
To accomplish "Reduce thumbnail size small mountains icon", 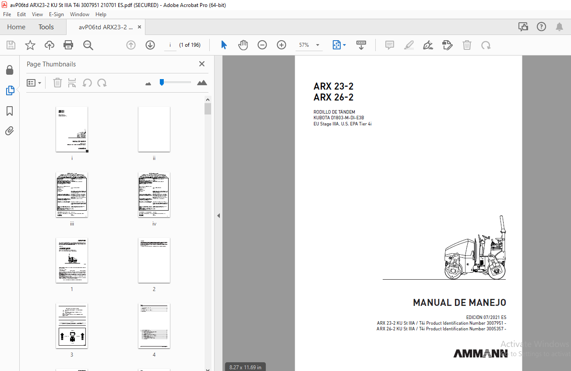I will coord(148,83).
